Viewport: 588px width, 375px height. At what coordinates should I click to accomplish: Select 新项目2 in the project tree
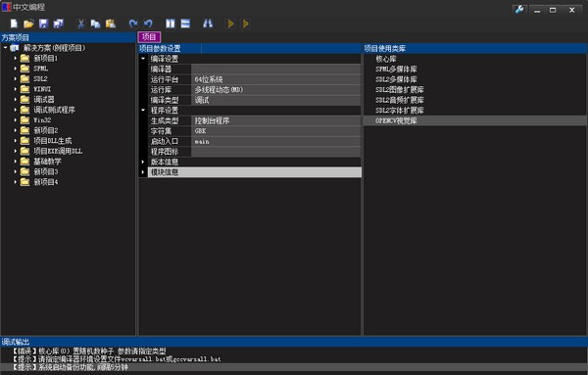[46, 130]
